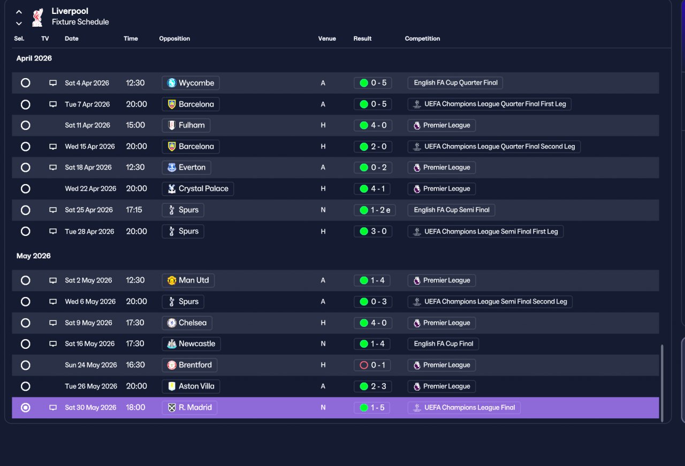Select the R. Madrid final radio button
Image resolution: width=685 pixels, height=466 pixels.
click(x=25, y=408)
